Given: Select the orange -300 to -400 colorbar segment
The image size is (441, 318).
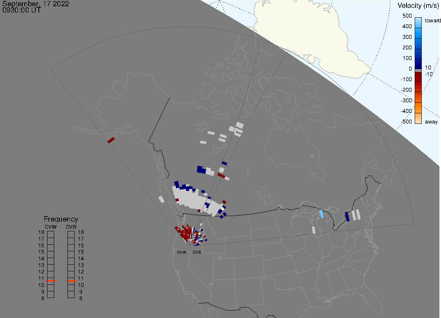Looking at the screenshot, I should [418, 108].
